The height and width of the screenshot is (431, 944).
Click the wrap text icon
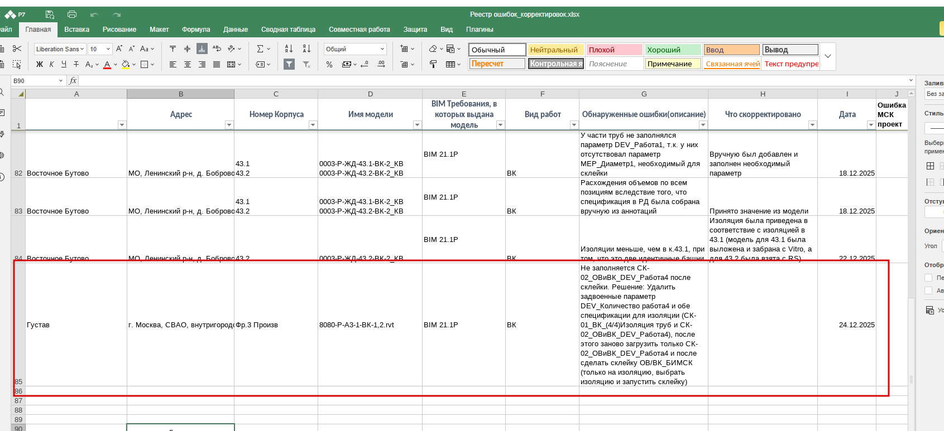[x=217, y=49]
